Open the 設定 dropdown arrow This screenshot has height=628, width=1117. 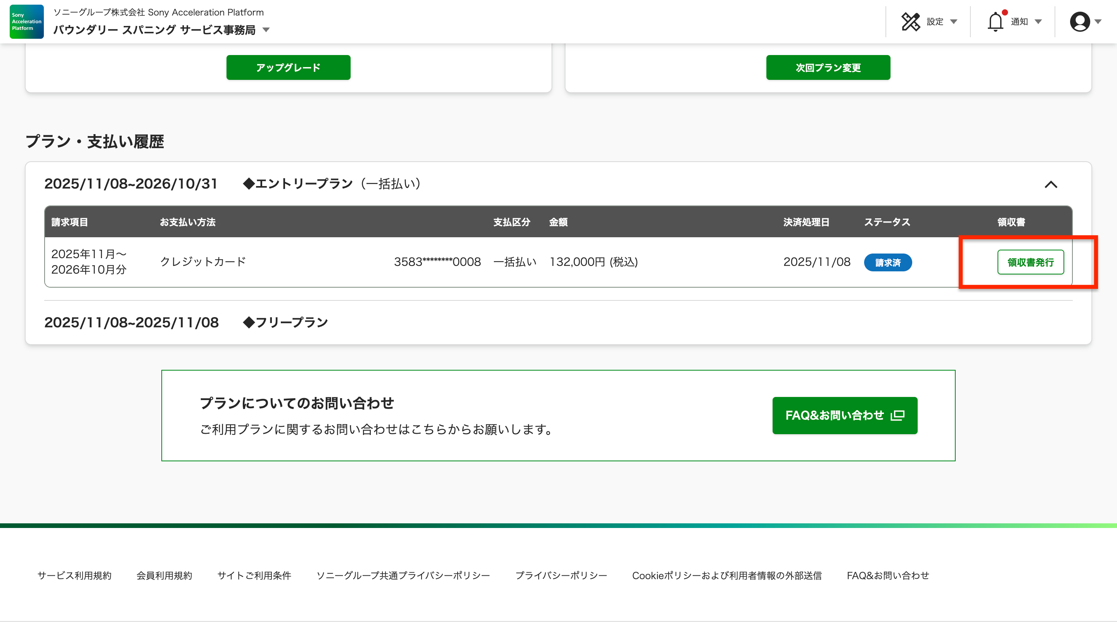[954, 22]
